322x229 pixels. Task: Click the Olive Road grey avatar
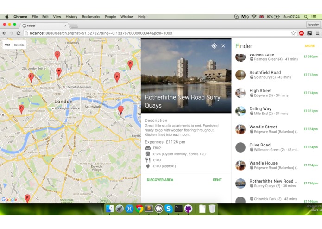[240, 147]
